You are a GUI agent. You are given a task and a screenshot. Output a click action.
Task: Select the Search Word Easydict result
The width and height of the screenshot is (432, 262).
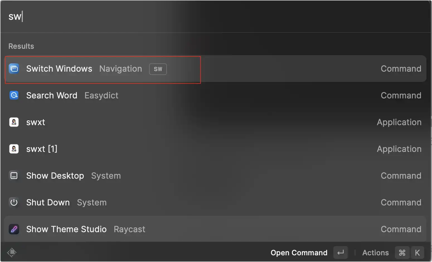(215, 95)
